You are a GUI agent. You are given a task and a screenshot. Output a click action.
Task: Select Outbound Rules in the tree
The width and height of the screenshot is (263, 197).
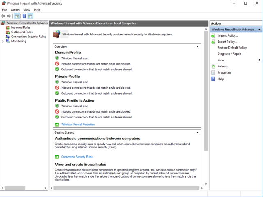(x=22, y=32)
